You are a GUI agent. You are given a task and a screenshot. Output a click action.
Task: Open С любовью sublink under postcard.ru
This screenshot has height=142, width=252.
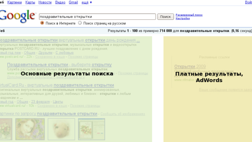(x=65, y=52)
